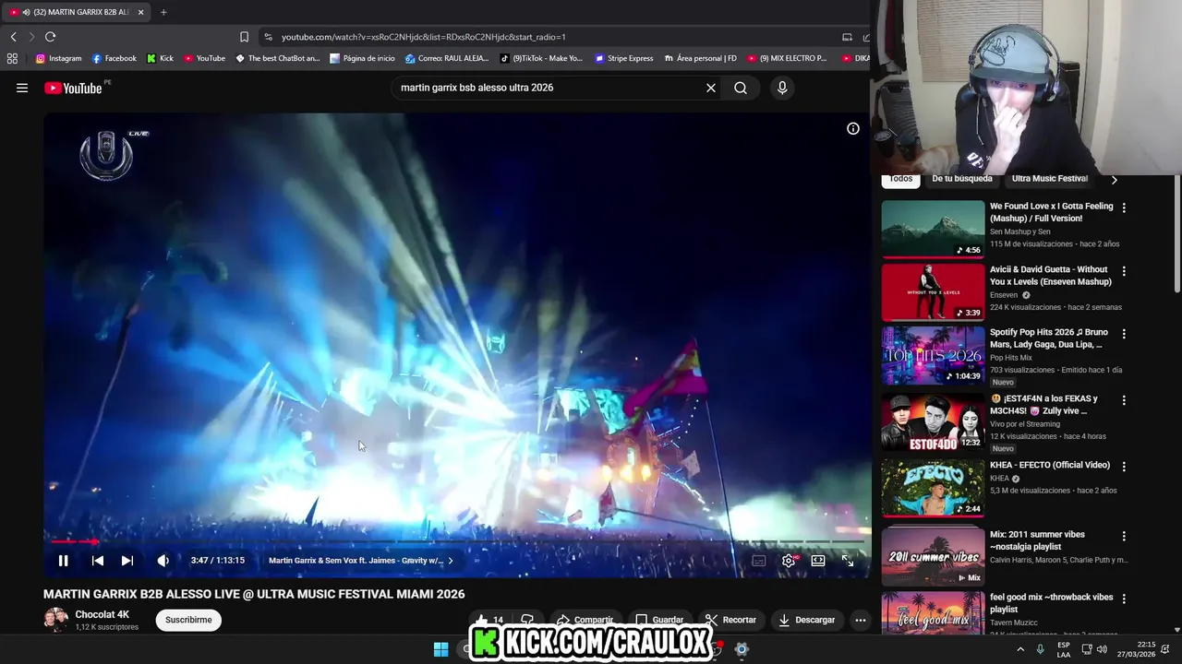This screenshot has height=664, width=1182.
Task: Switch player to theater mode
Action: (818, 560)
